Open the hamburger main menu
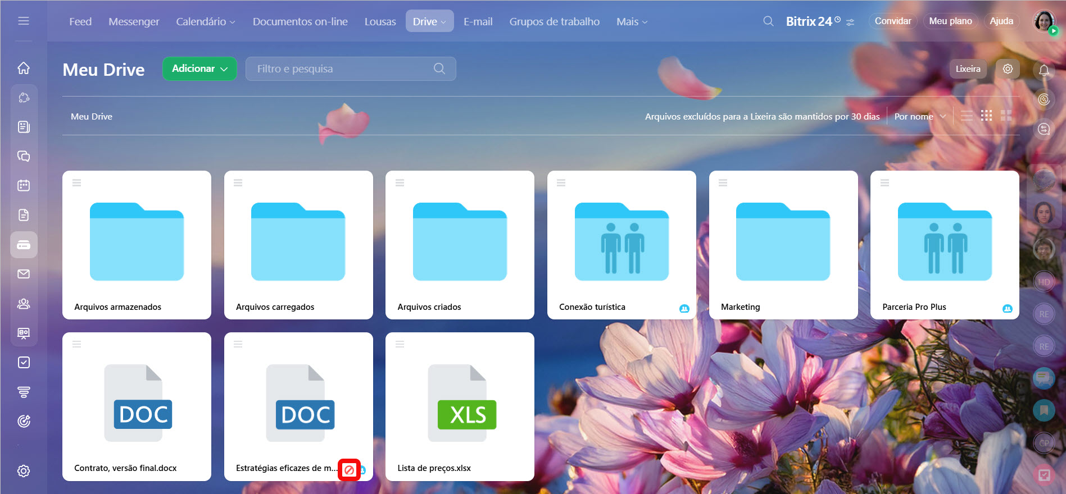The width and height of the screenshot is (1066, 494). click(x=24, y=21)
